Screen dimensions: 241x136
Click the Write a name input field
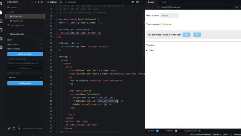(169, 15)
